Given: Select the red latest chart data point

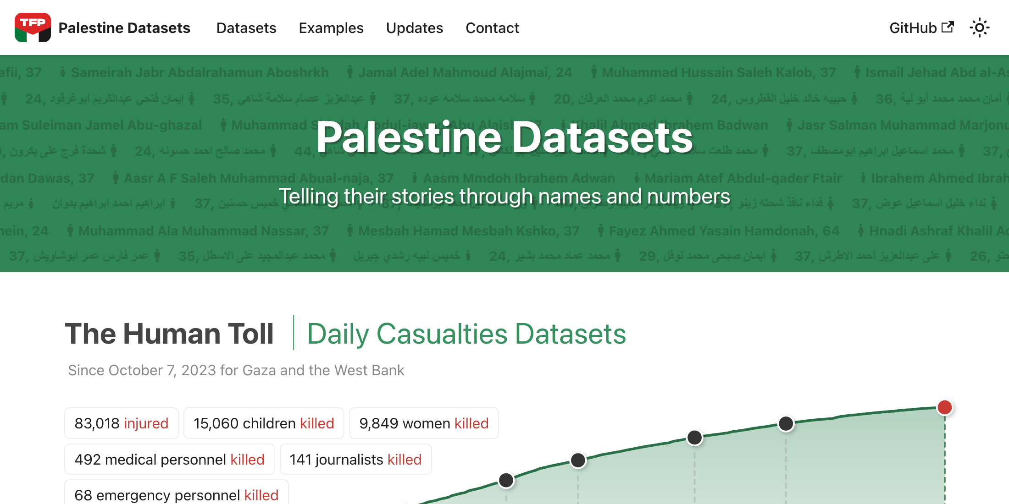Looking at the screenshot, I should tap(944, 407).
